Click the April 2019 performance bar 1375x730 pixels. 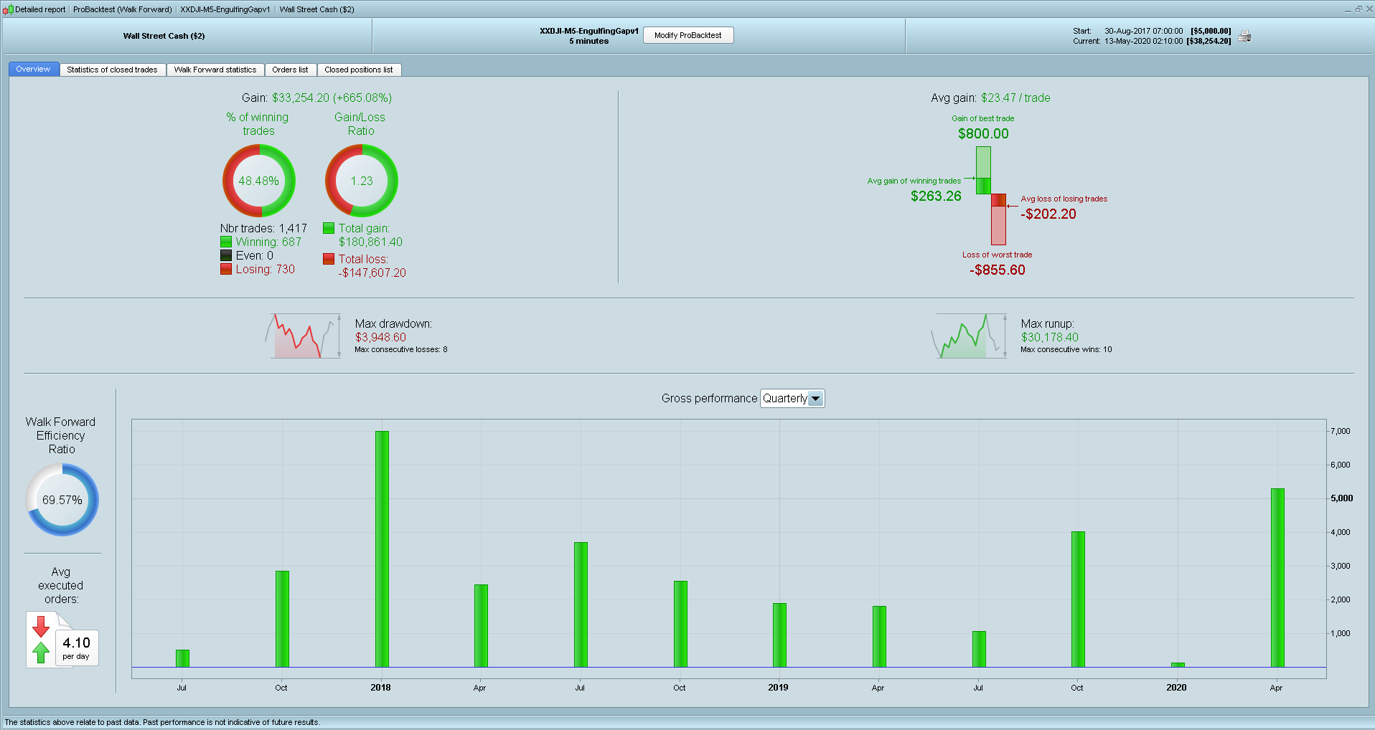879,637
